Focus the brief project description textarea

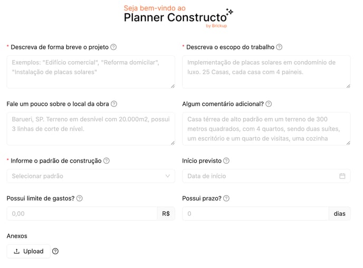pos(91,72)
